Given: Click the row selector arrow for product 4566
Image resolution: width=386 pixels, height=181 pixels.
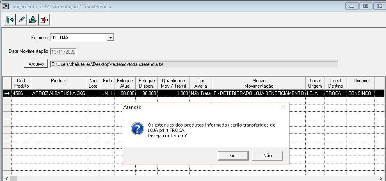Looking at the screenshot, I should pos(7,93).
